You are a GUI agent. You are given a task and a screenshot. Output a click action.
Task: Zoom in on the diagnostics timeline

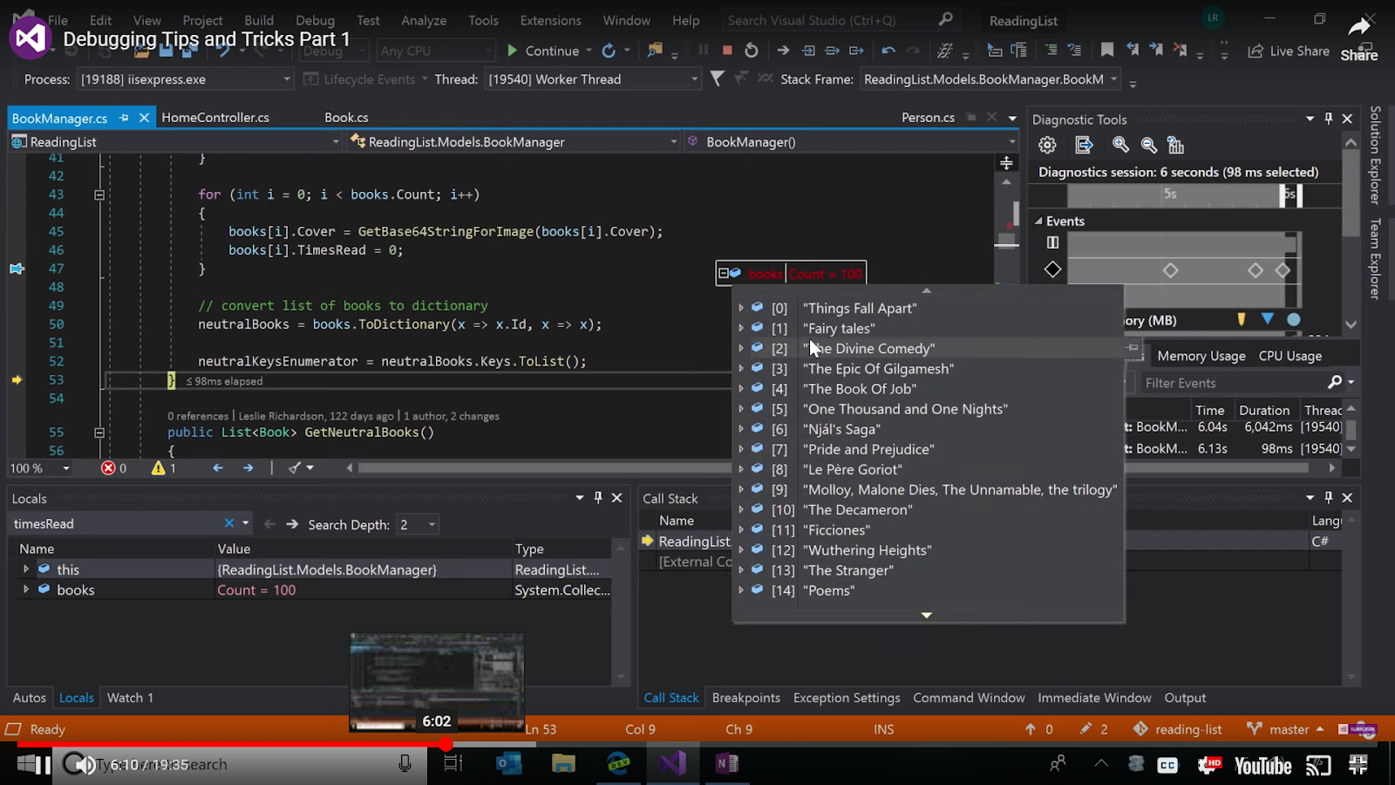(1121, 146)
